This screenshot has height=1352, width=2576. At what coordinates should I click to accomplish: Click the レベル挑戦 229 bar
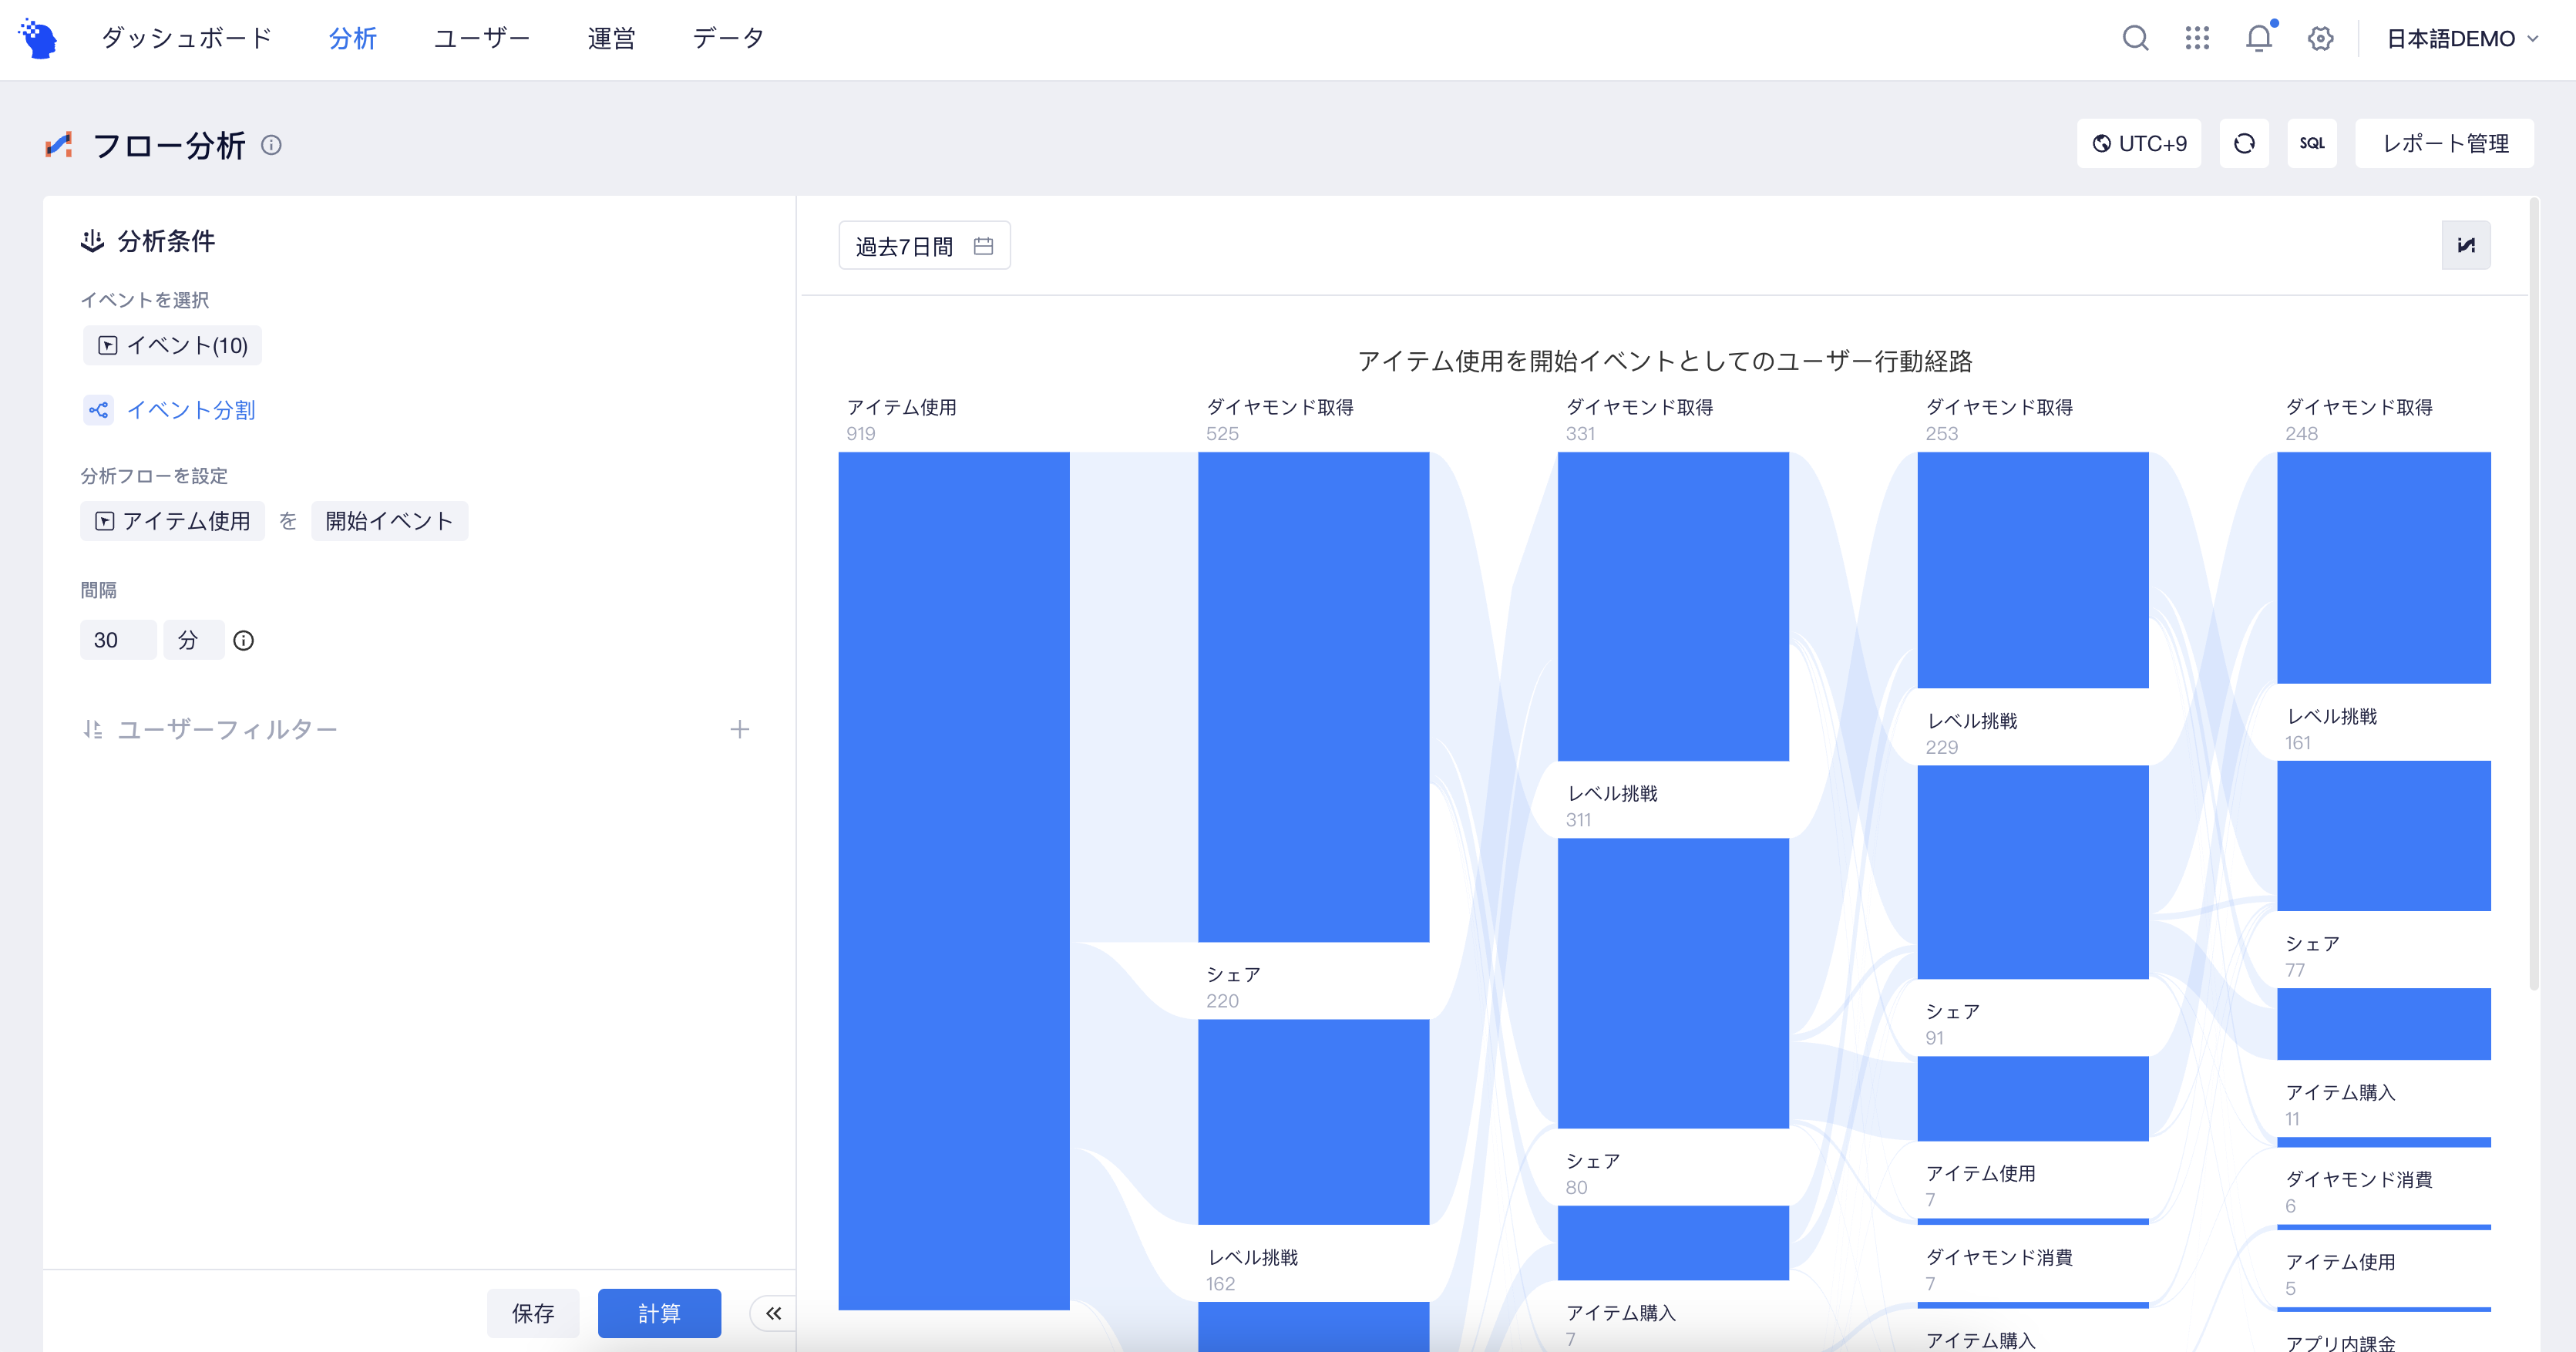tap(2033, 872)
